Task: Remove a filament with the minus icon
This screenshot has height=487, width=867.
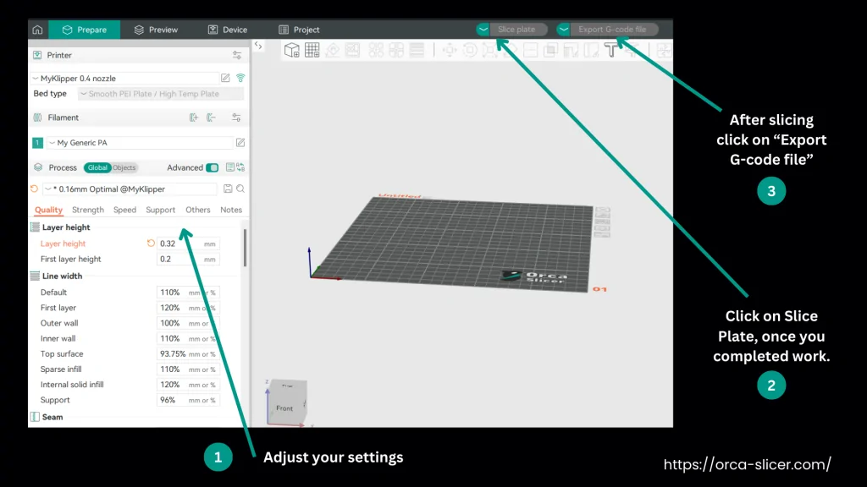Action: tap(211, 118)
